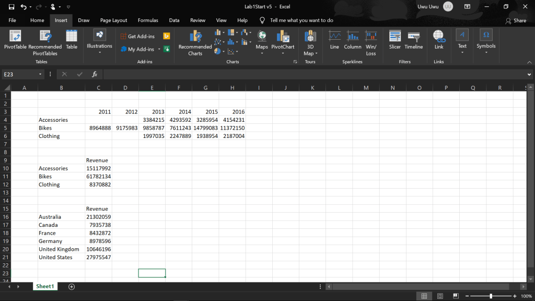Image resolution: width=535 pixels, height=301 pixels.
Task: Switch to Page Layout view in status bar
Action: click(439, 296)
